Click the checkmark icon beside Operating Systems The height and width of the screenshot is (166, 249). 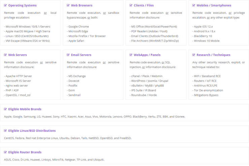click(x=5, y=5)
